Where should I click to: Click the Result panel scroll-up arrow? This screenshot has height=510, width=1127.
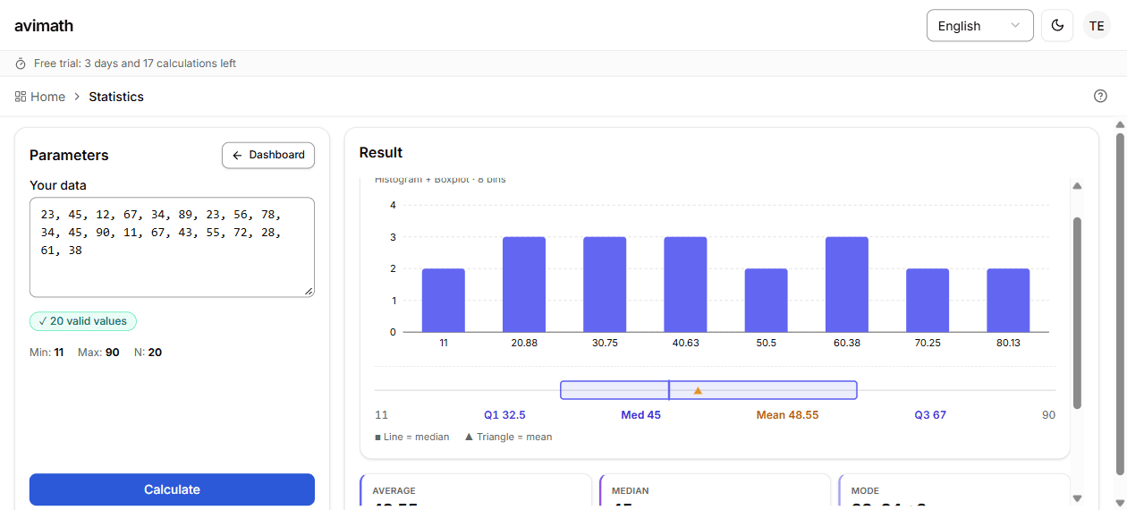(1077, 186)
